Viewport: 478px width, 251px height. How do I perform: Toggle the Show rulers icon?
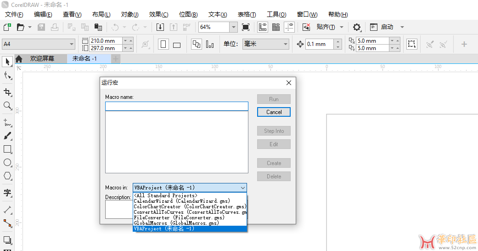(263, 27)
